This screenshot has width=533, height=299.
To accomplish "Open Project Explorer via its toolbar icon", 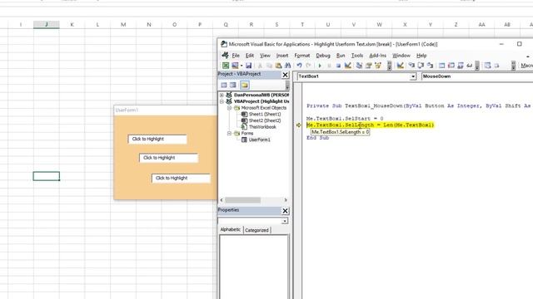I will (x=359, y=66).
